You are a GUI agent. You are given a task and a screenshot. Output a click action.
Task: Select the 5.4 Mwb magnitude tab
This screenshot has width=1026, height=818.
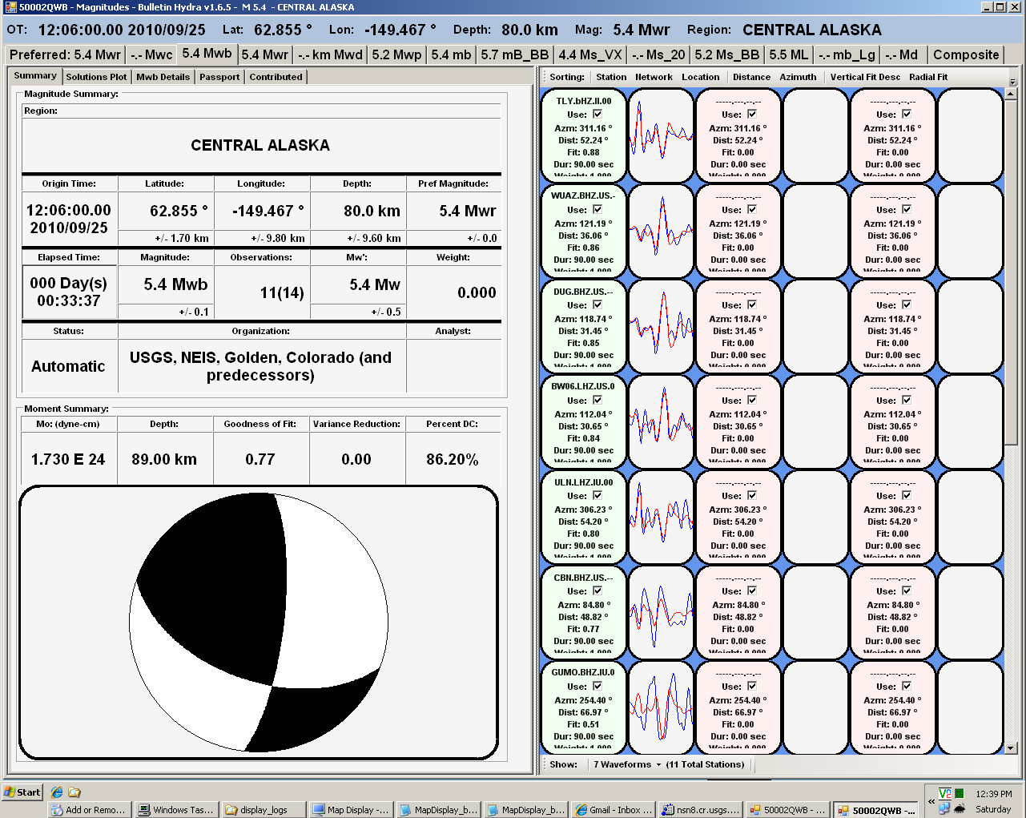pos(207,54)
